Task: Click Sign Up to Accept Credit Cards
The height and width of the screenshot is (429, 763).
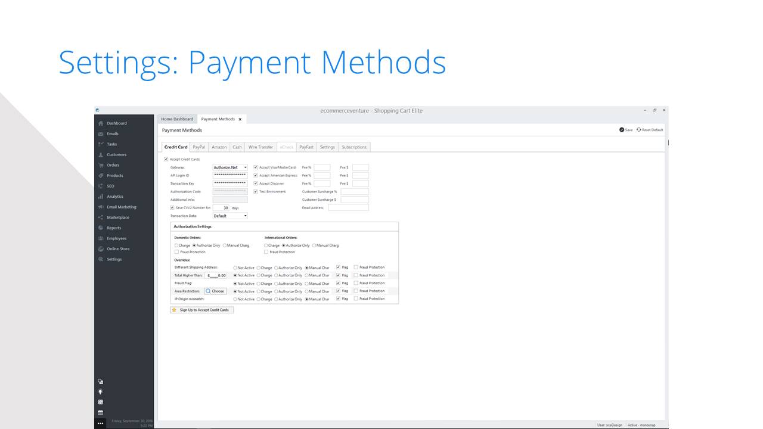Action: pyautogui.click(x=201, y=310)
